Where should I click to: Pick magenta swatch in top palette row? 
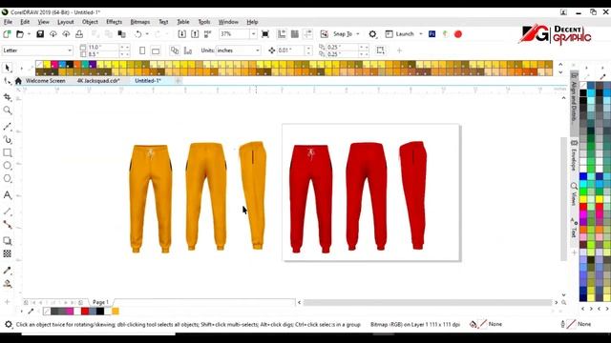tap(54, 64)
